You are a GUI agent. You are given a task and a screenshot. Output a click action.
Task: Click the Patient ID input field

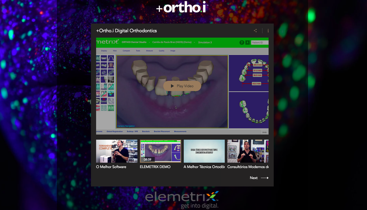click(260, 42)
